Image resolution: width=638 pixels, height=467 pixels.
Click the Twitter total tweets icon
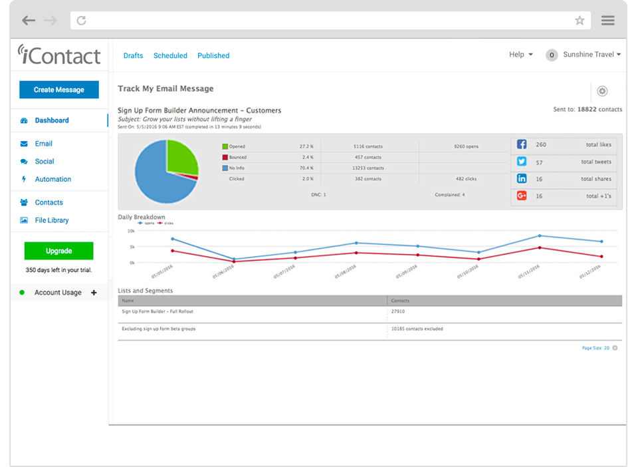pyautogui.click(x=522, y=162)
